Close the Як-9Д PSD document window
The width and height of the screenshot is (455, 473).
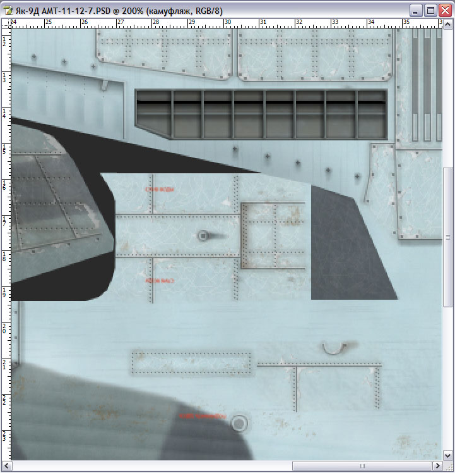pos(446,11)
